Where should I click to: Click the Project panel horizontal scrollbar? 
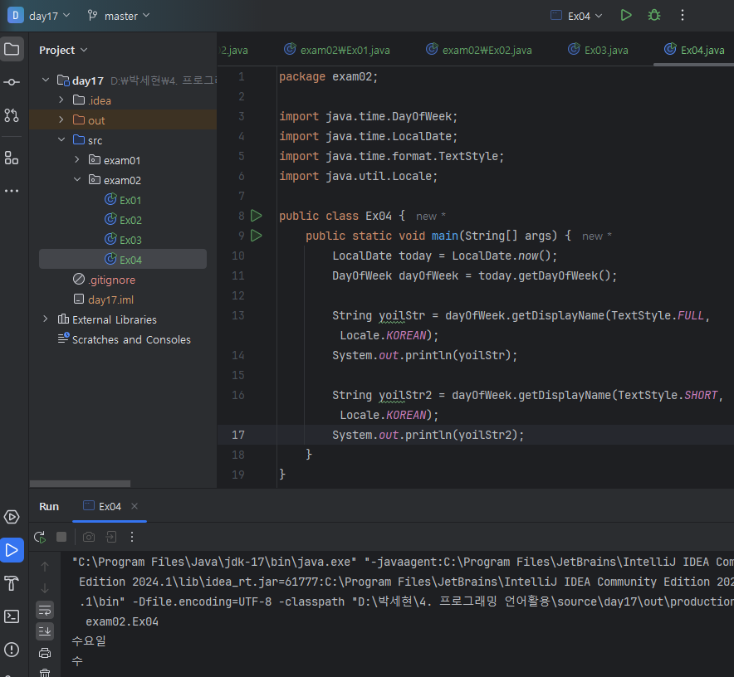coord(80,483)
